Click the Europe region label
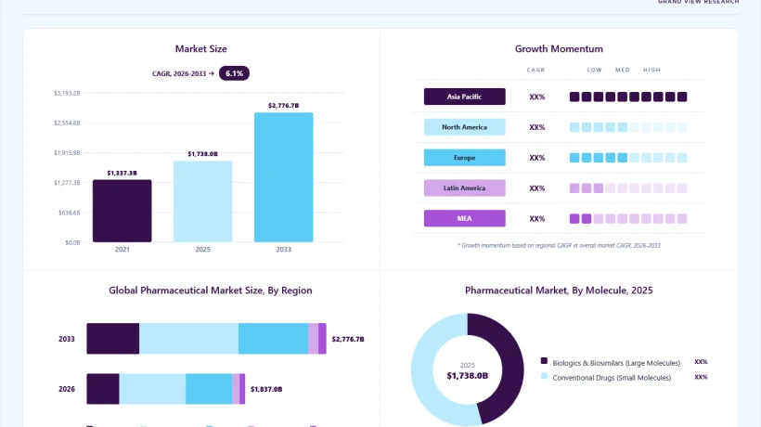This screenshot has height=427, width=761. (464, 158)
